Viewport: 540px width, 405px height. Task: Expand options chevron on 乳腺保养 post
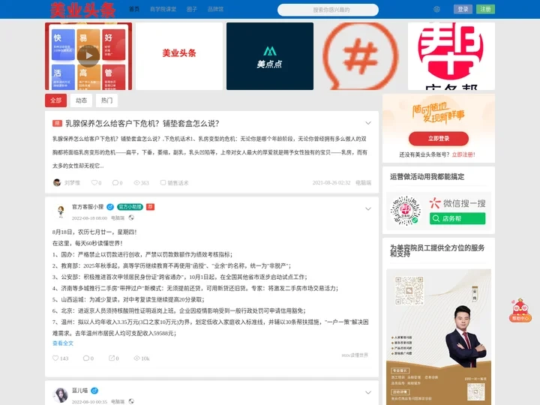pyautogui.click(x=368, y=123)
